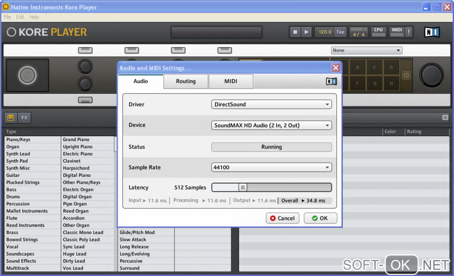Stop playback with the stop button
Viewport: 454px width, 276px height.
[x=295, y=32]
